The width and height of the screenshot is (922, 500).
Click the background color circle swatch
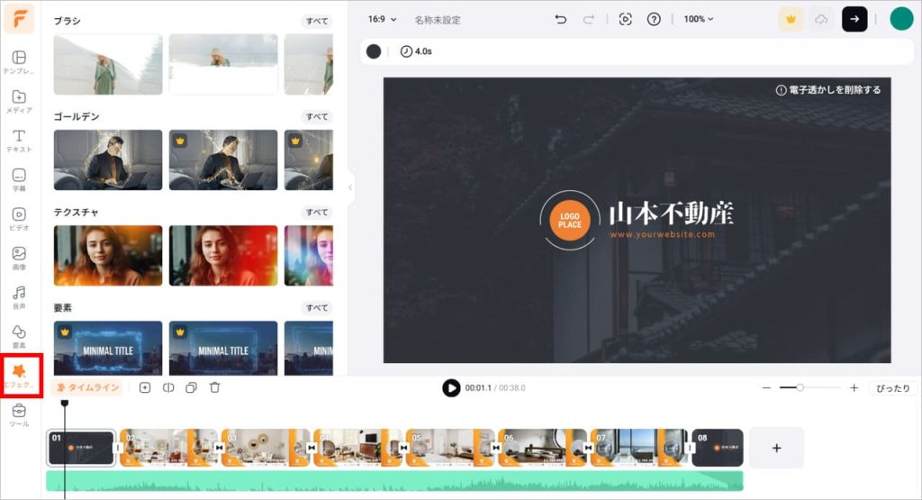pos(374,51)
